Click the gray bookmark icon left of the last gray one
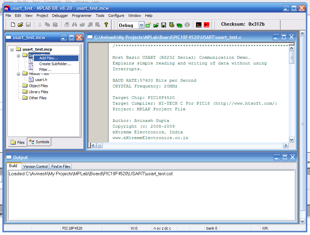This screenshot has height=235, width=310. pos(90,25)
